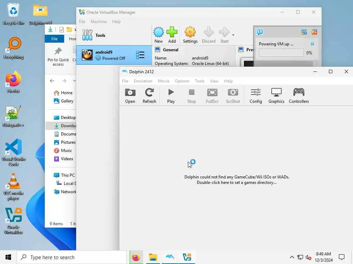Open the Emulation menu in Dolphin
Viewport: 353px width, 264px height.
click(x=143, y=81)
